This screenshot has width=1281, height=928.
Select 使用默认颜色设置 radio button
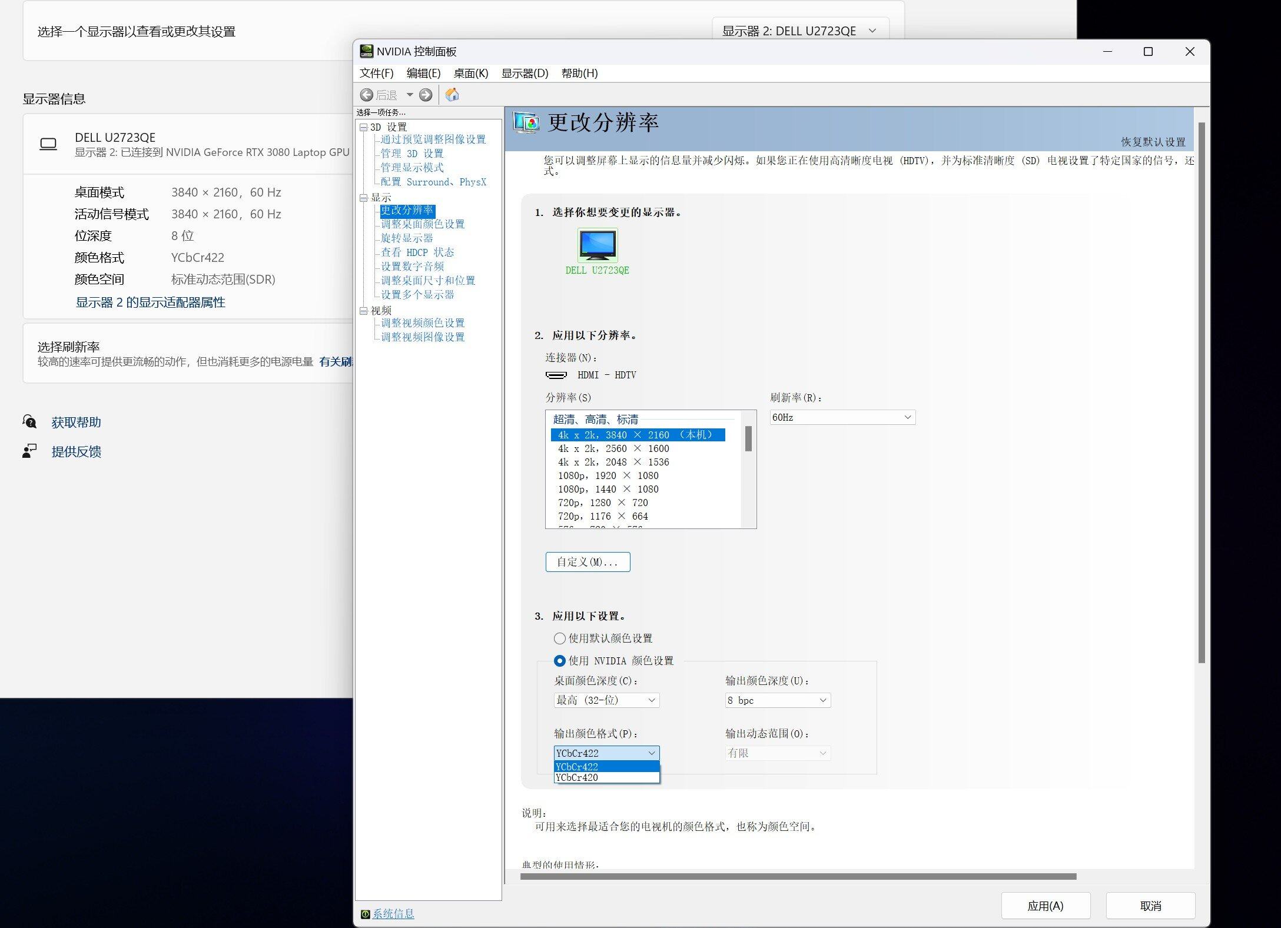click(559, 638)
